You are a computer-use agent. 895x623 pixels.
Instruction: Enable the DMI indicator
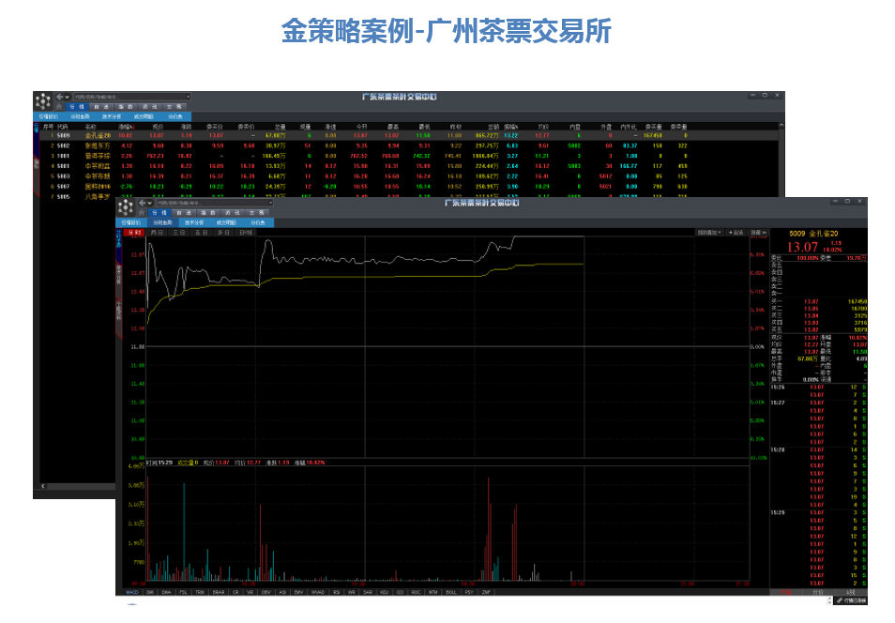click(x=150, y=592)
